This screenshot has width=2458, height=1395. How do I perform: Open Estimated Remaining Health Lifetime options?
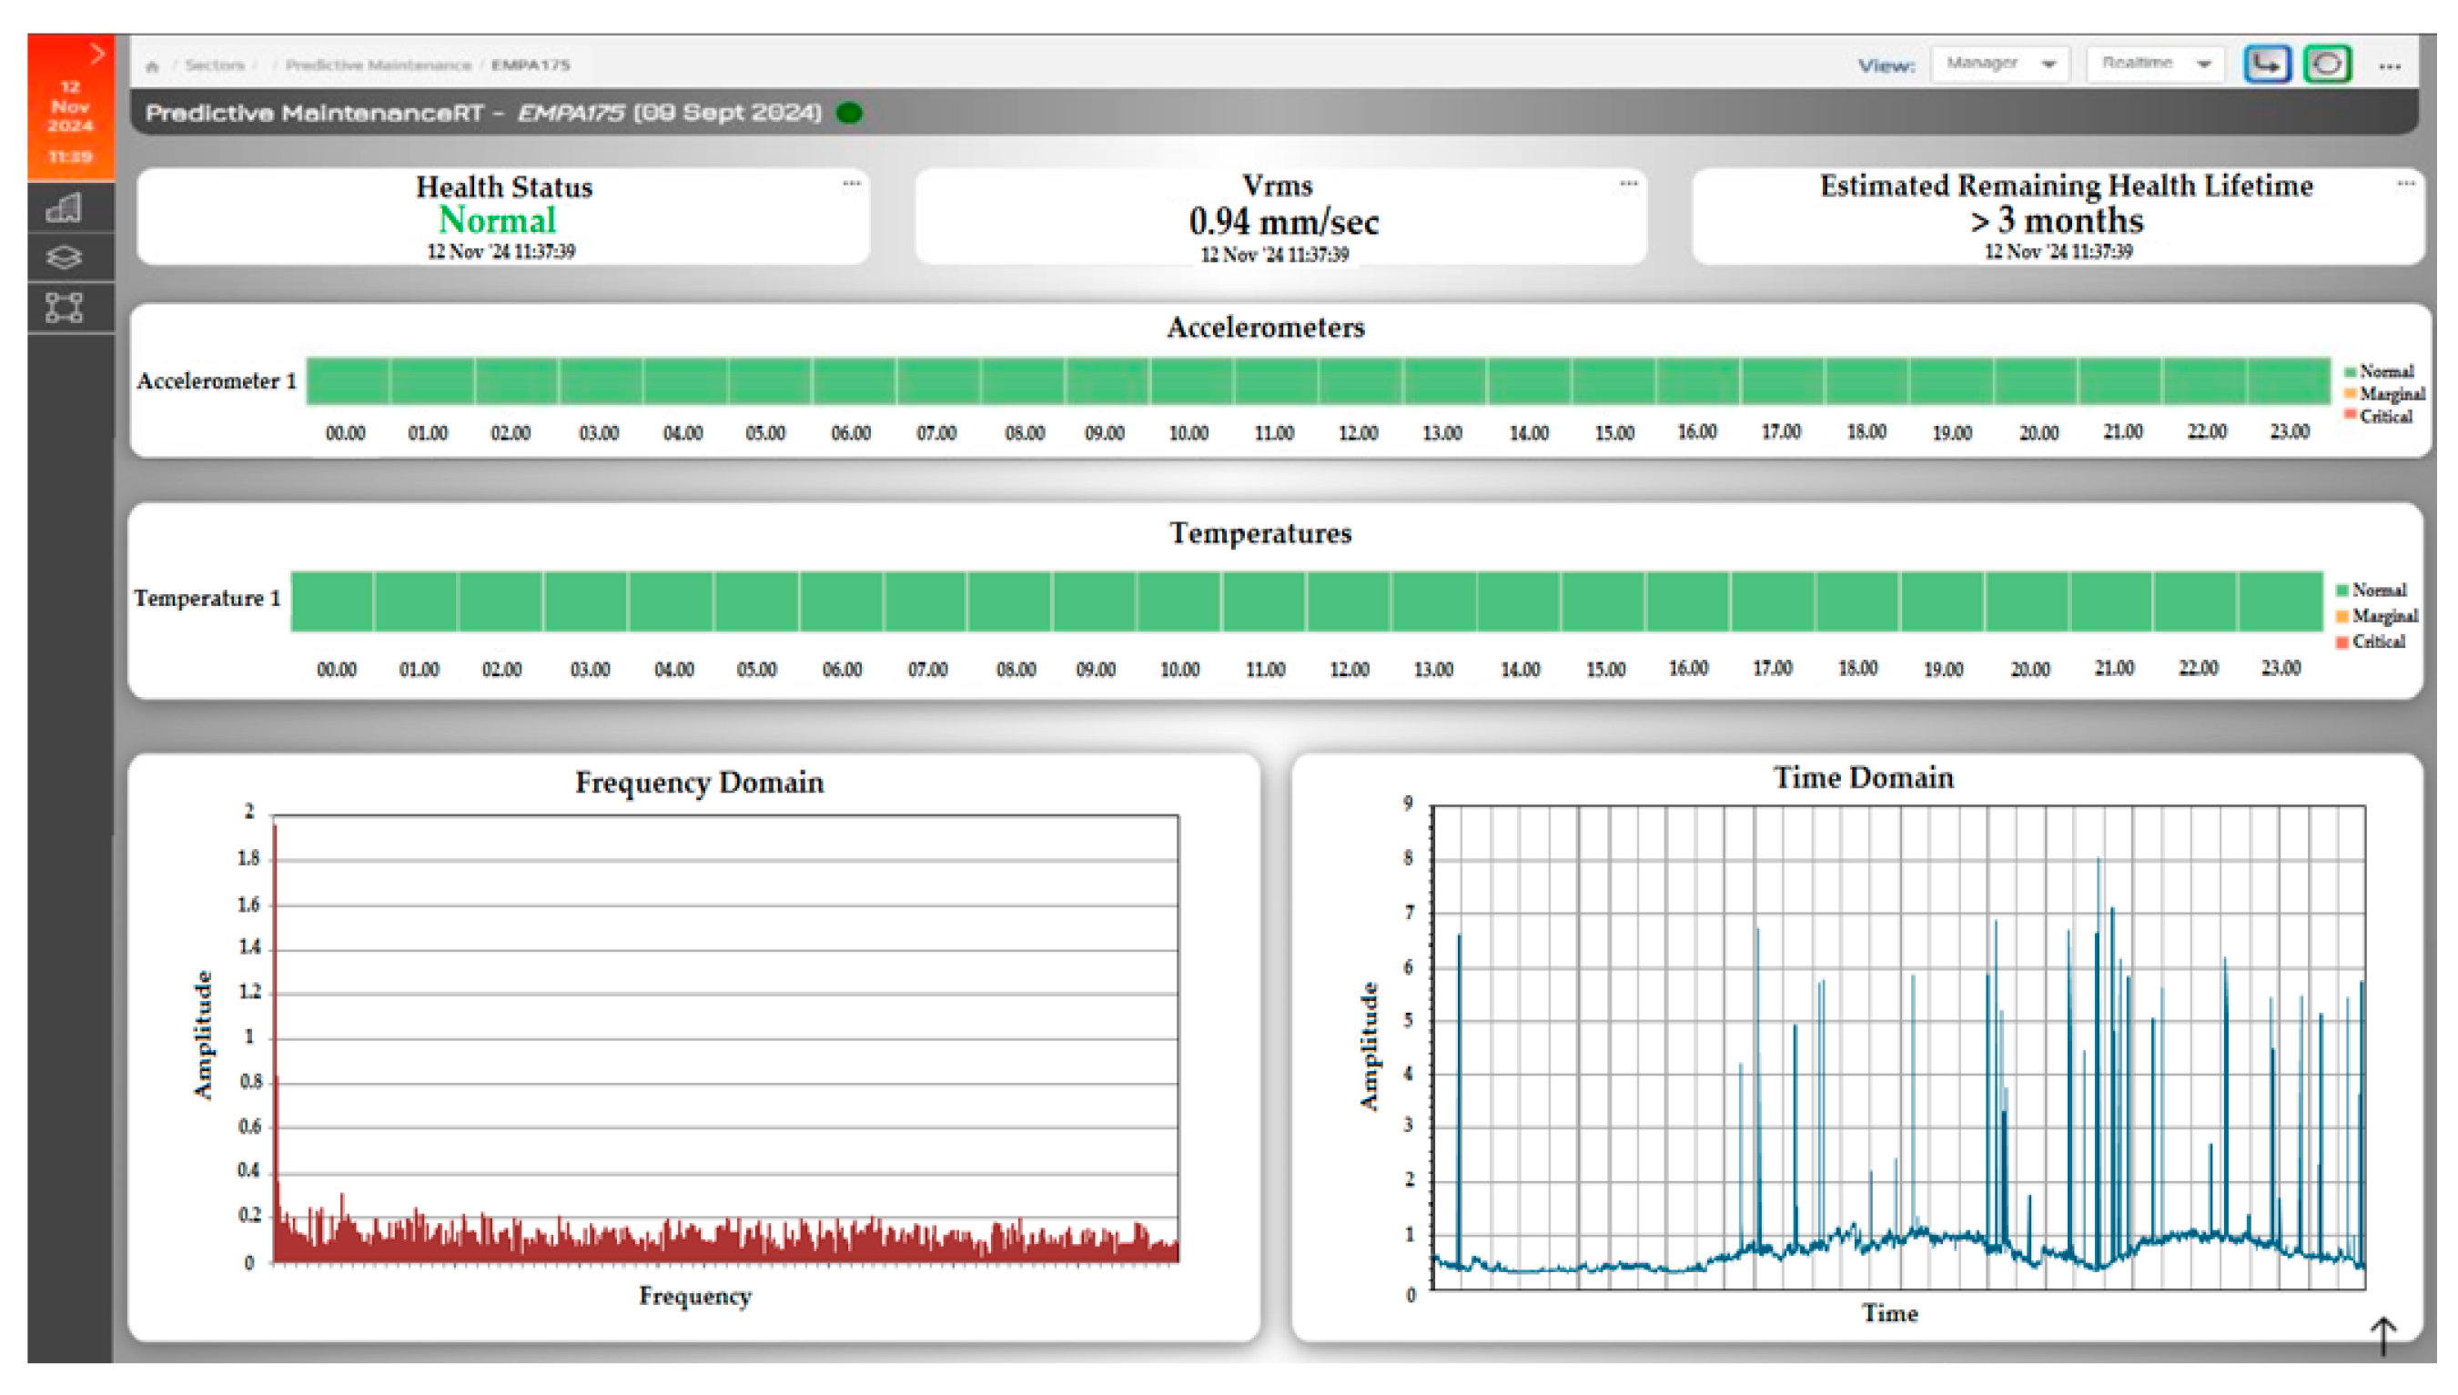pos(2405,183)
